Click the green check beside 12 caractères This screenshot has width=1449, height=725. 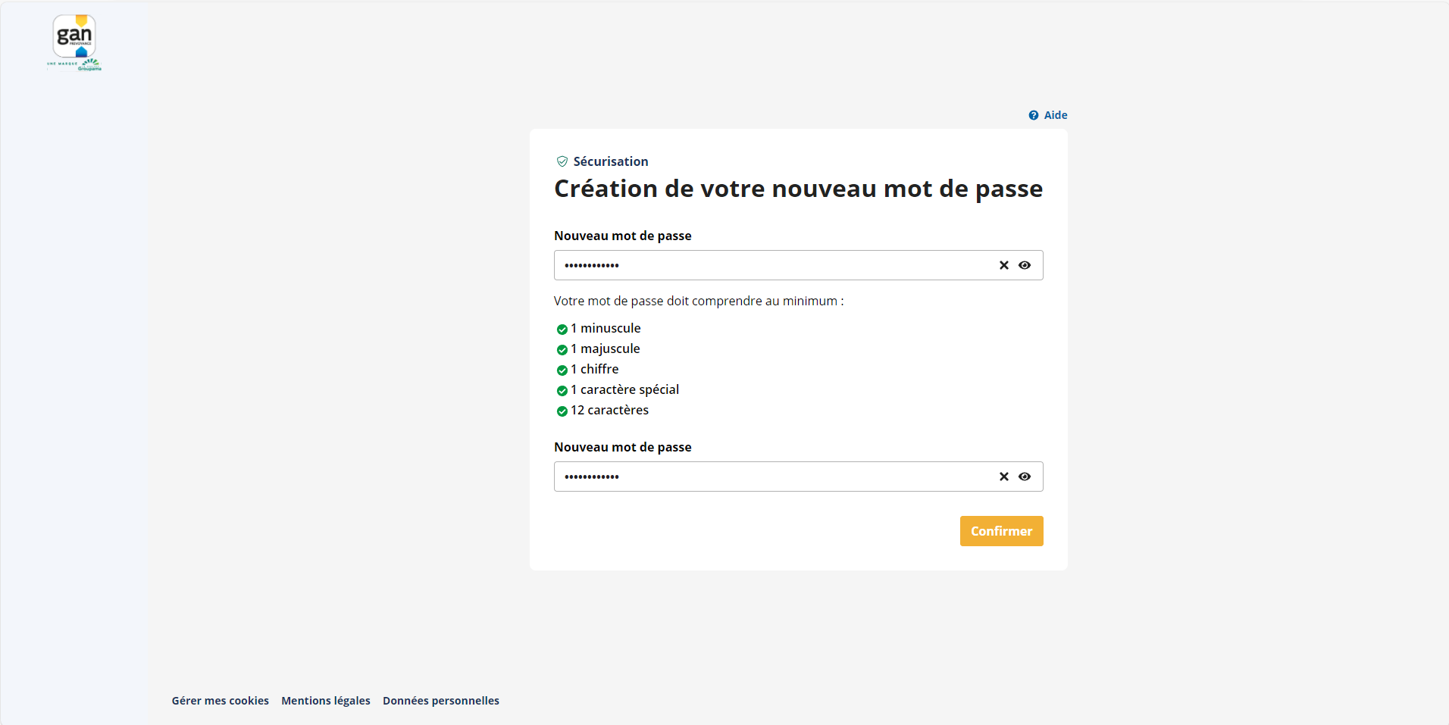point(562,411)
